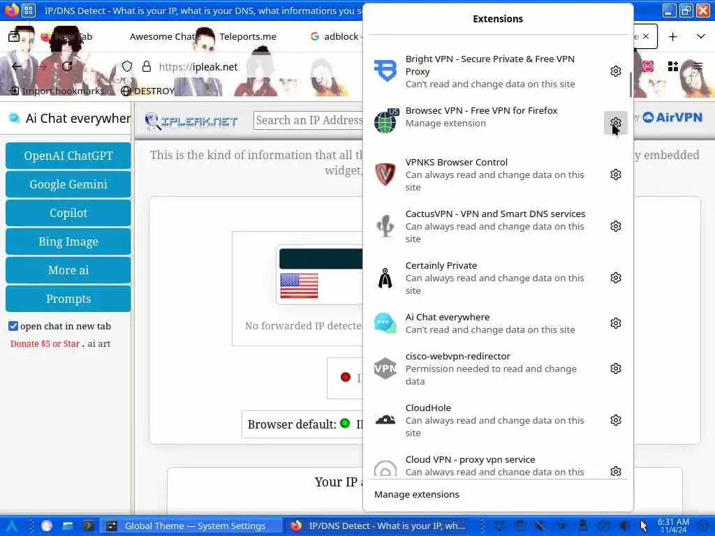Click the US flag image
Screen dimensions: 715x536
point(299,285)
